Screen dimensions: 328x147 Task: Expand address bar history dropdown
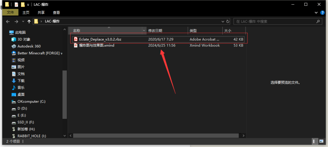[223, 21]
